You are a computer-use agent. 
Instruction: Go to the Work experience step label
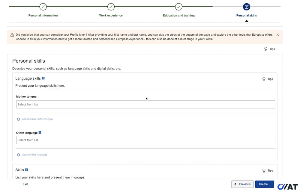click(111, 16)
